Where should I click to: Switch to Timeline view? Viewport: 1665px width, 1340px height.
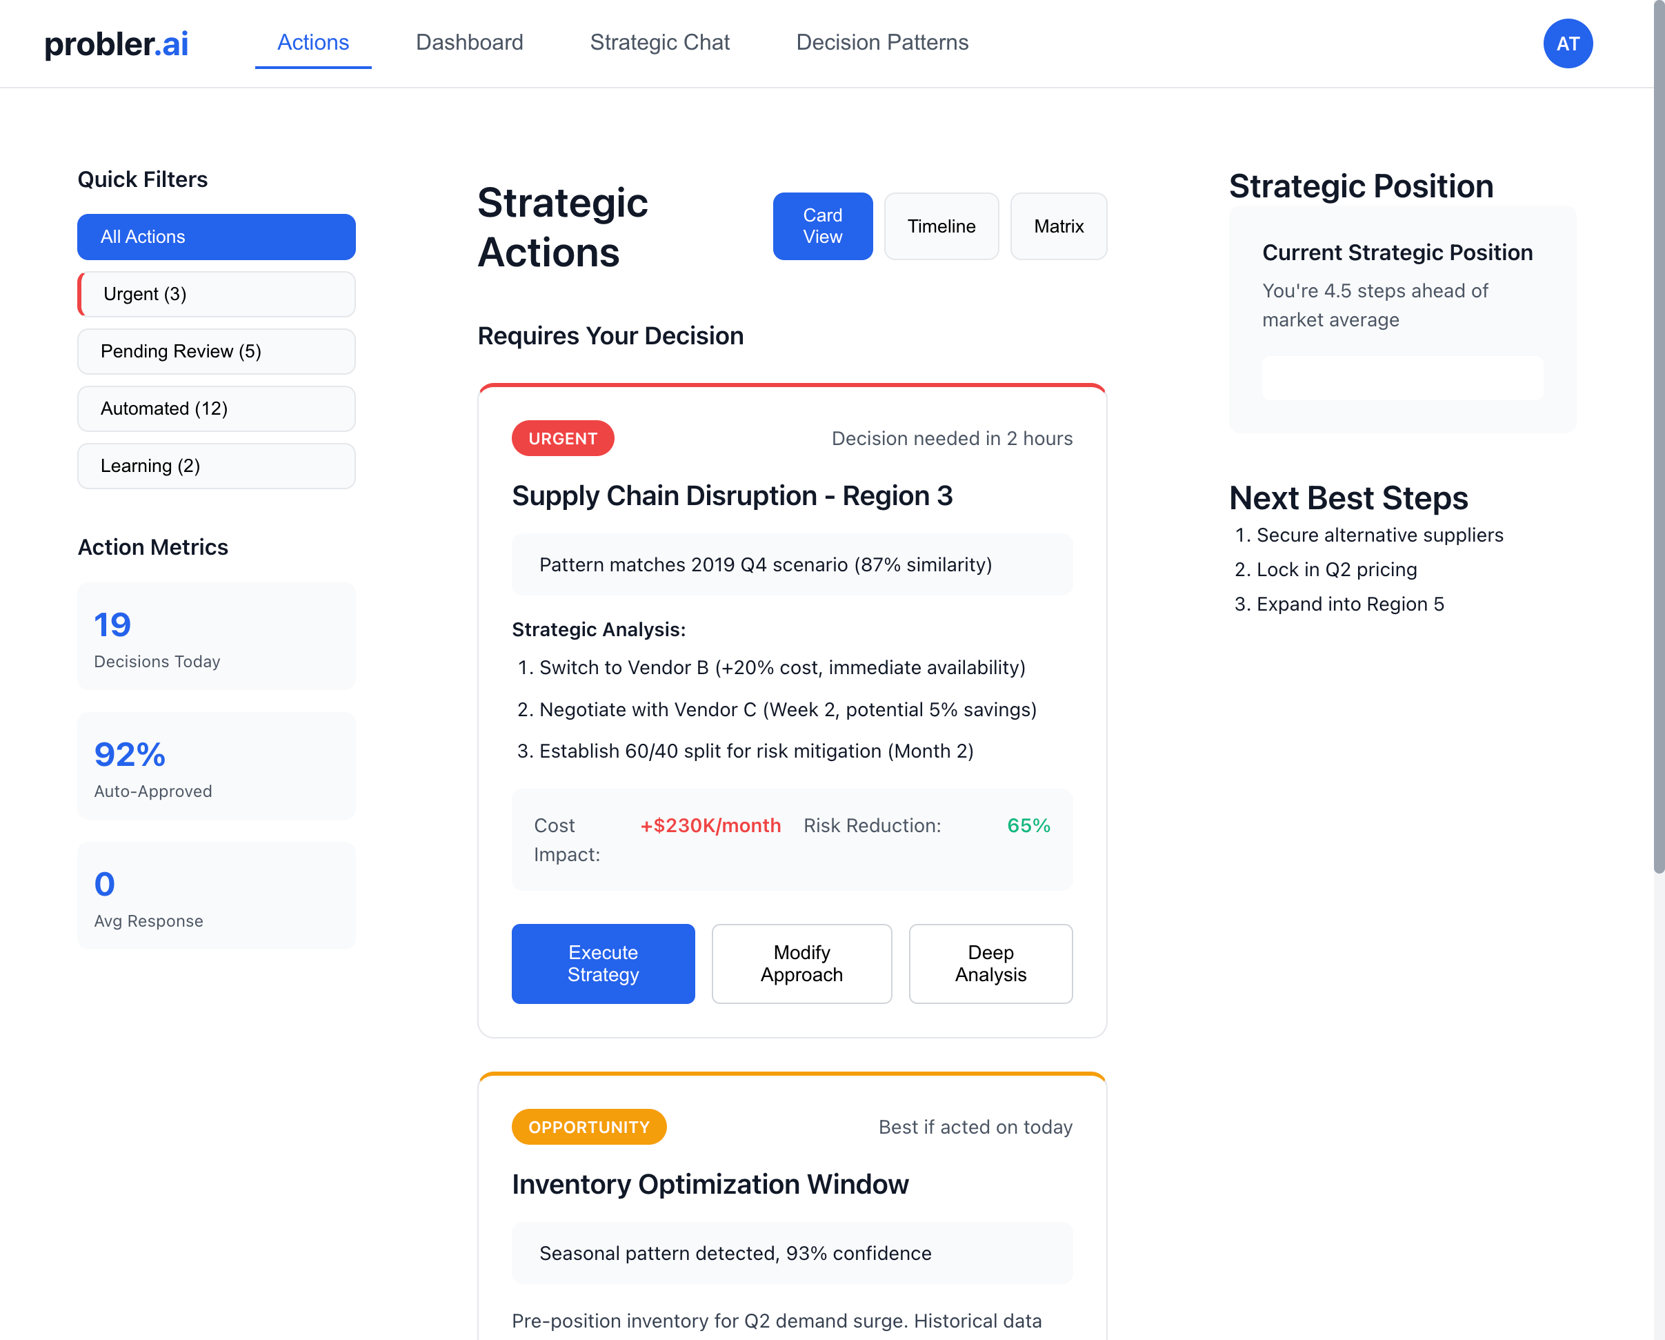941,226
